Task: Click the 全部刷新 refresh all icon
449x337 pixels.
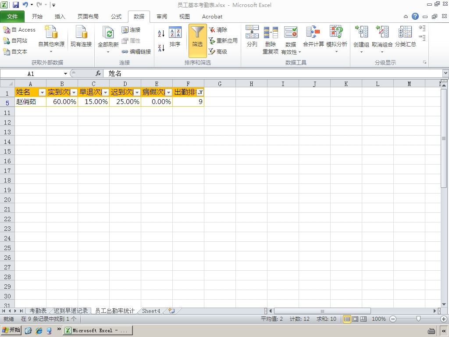Action: click(108, 32)
